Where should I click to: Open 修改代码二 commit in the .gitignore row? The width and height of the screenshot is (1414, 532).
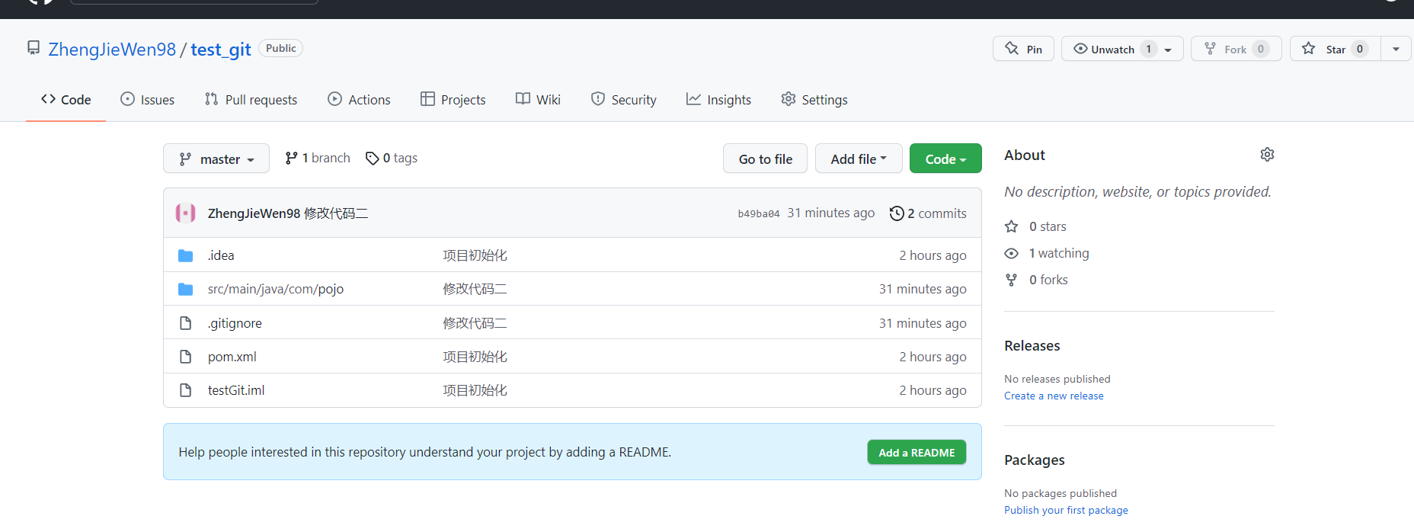475,323
